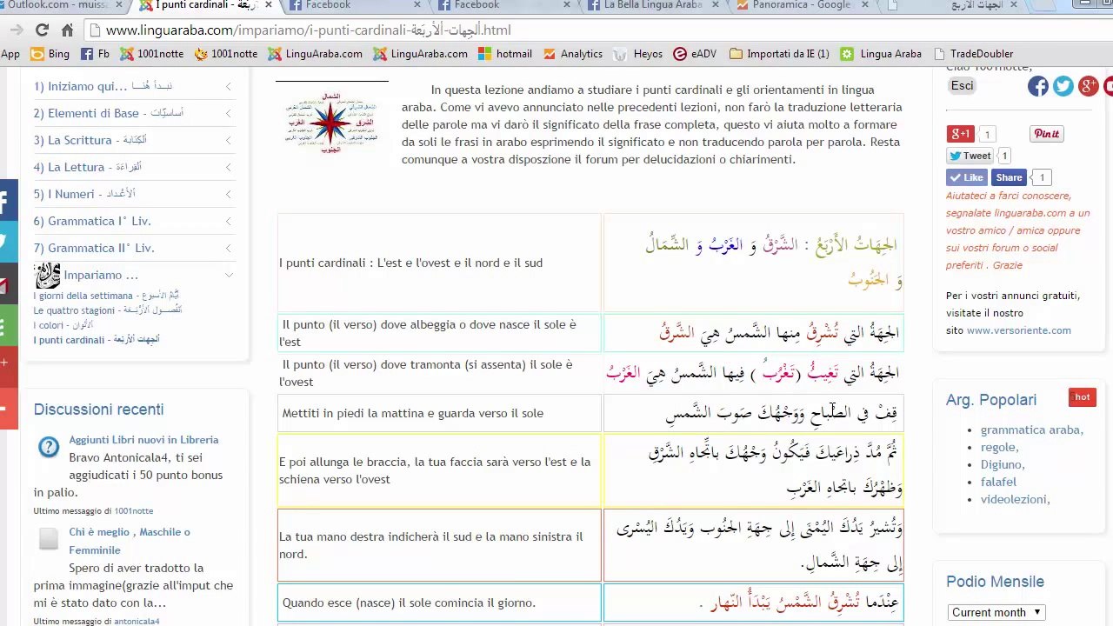Go to browser home page icon
This screenshot has height=626, width=1113.
(67, 30)
